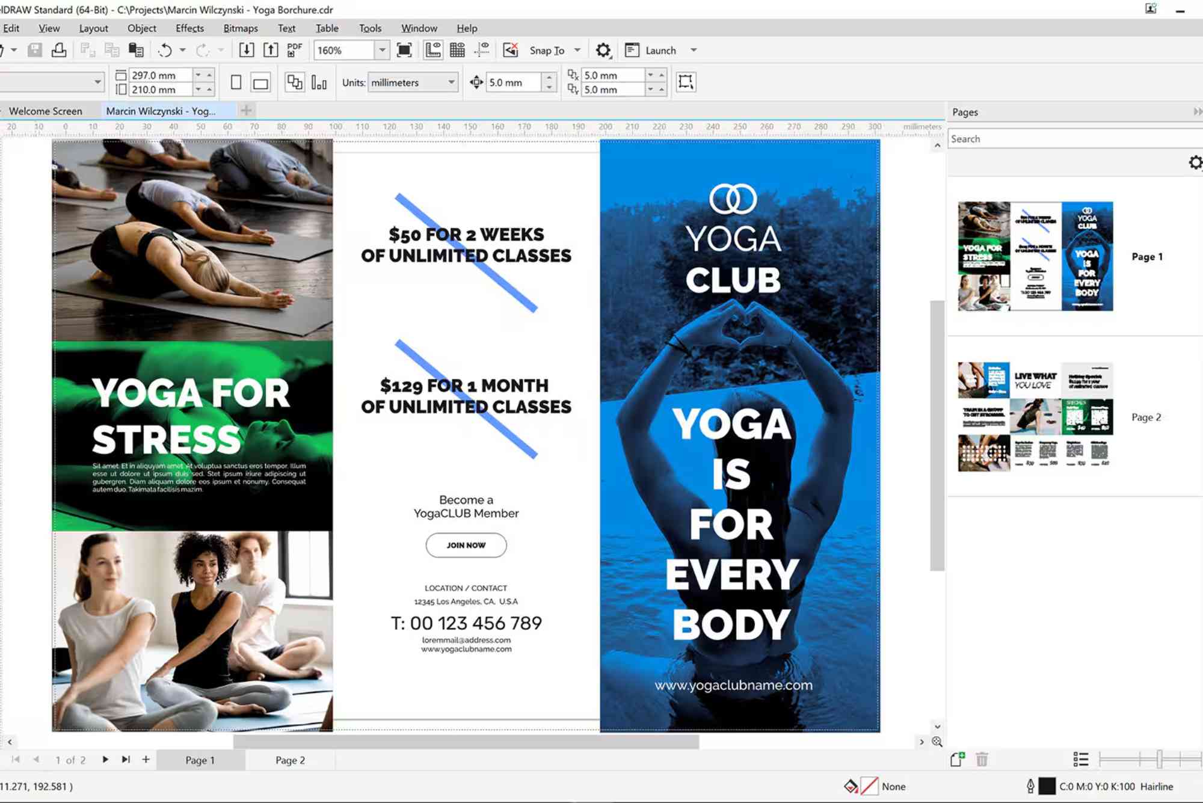
Task: Toggle the show grid button
Action: pyautogui.click(x=457, y=51)
